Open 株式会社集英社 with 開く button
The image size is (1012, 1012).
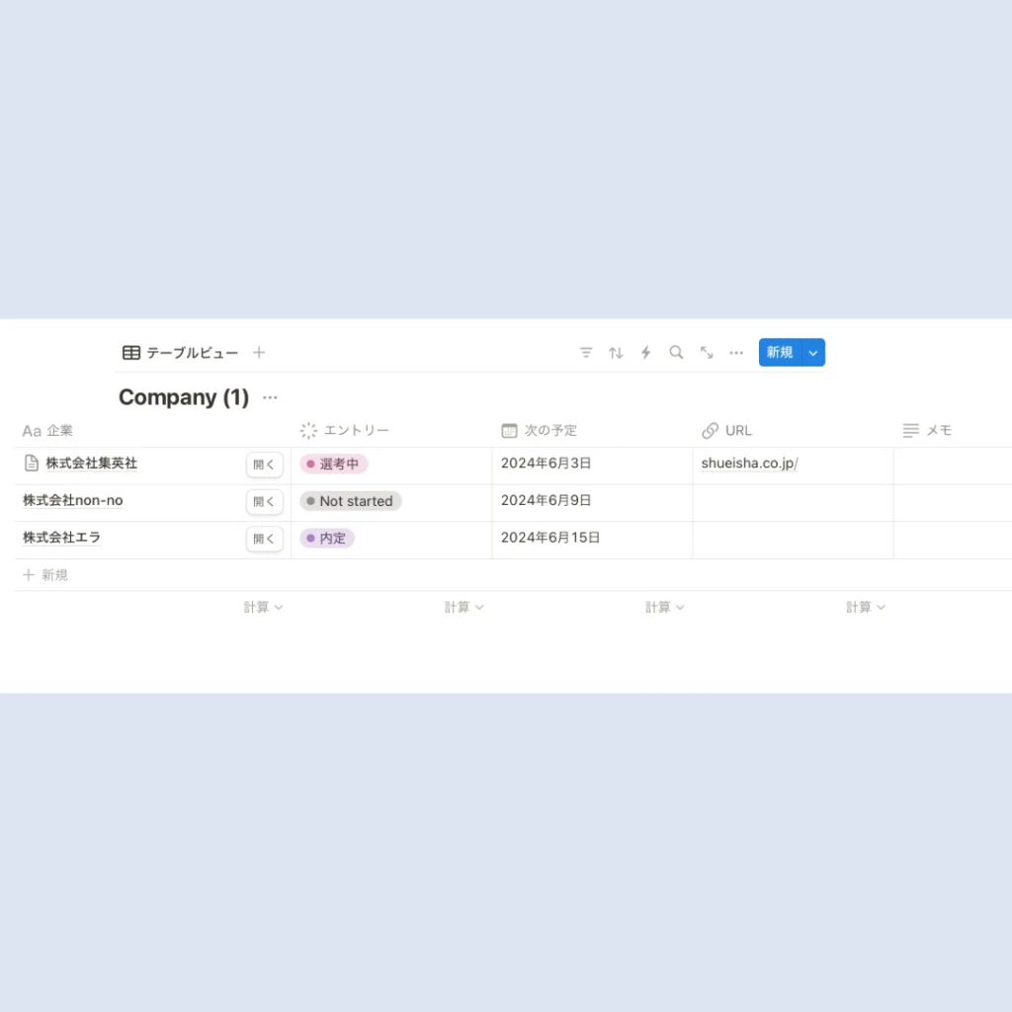pyautogui.click(x=265, y=464)
